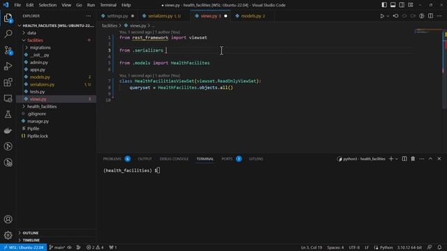Switch to models.py editor tab
Viewport: 447px width, 251px height.
253,16
